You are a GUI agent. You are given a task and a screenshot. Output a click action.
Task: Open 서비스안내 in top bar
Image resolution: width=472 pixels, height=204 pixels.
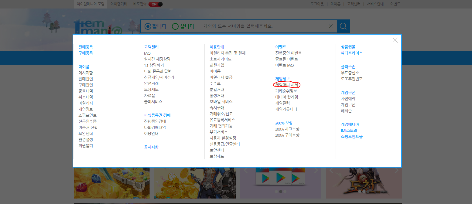pyautogui.click(x=375, y=4)
